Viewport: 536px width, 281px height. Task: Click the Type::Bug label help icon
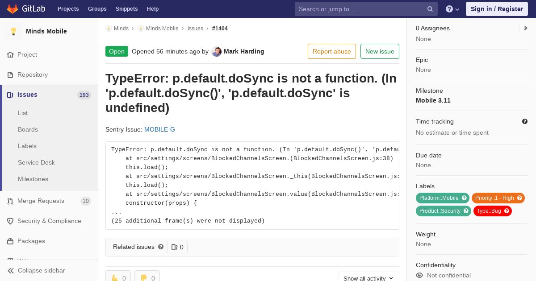click(507, 211)
